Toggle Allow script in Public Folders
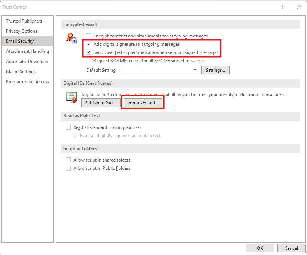 [x=68, y=168]
